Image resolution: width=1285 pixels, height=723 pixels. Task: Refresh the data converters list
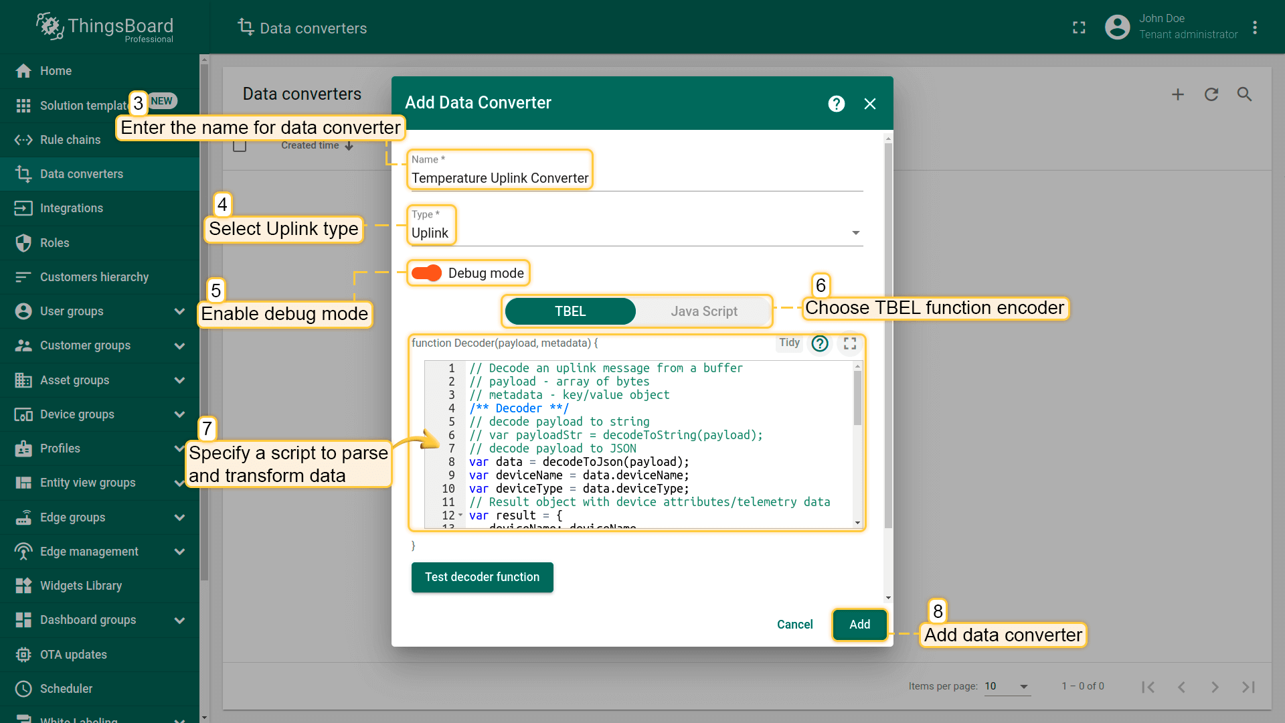tap(1211, 94)
